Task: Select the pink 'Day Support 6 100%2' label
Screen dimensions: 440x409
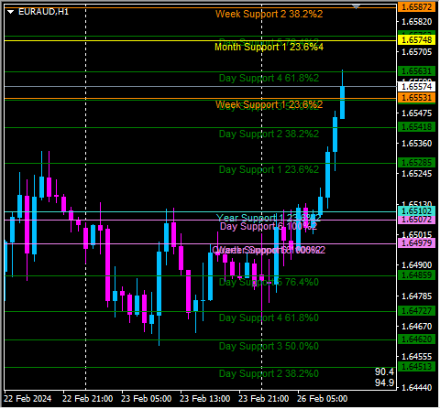Action: point(269,226)
